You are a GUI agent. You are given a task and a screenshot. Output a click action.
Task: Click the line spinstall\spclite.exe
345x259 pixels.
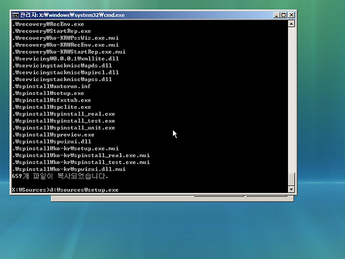[51, 107]
